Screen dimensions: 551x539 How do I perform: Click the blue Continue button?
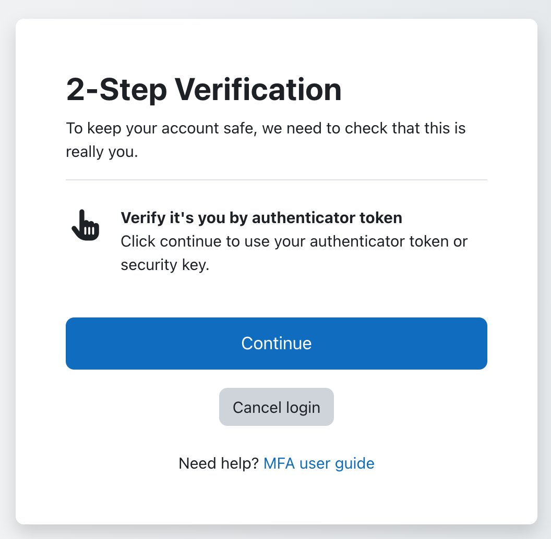(x=276, y=344)
